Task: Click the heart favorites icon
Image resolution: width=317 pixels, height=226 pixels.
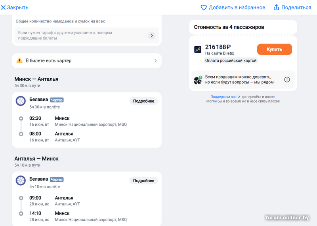Action: pyautogui.click(x=204, y=8)
